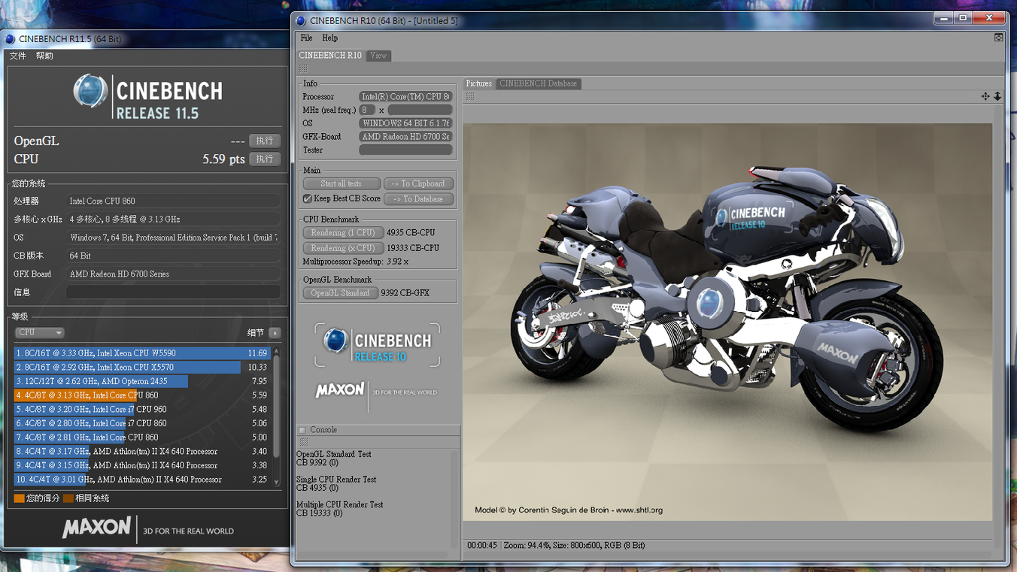The image size is (1017, 572).
Task: Click the 您的得分 orange legend swatch
Action: pos(20,498)
